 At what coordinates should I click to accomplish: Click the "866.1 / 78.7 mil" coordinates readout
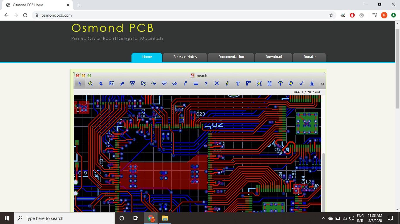pyautogui.click(x=307, y=92)
